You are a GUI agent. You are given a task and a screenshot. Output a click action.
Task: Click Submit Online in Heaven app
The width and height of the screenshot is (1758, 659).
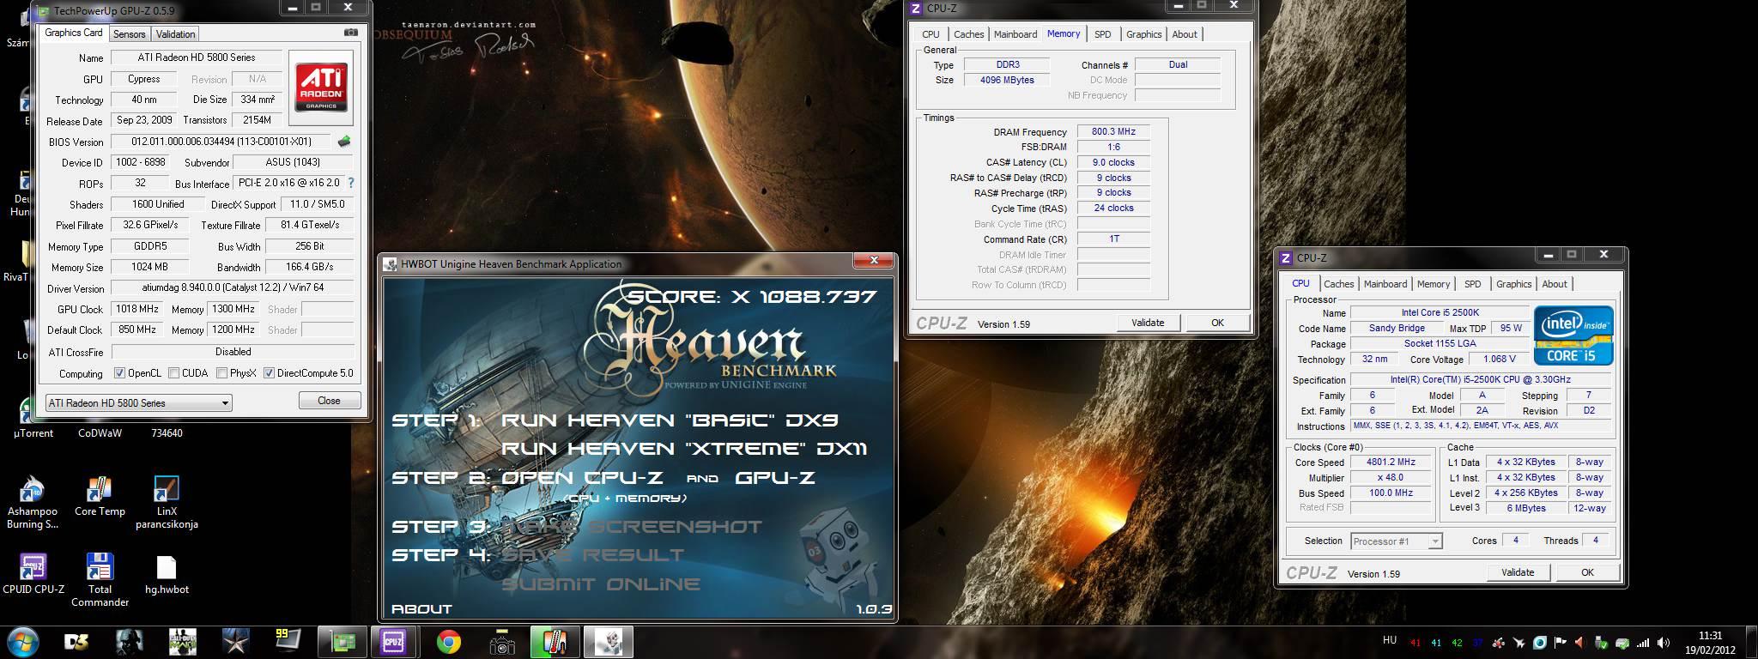click(601, 584)
